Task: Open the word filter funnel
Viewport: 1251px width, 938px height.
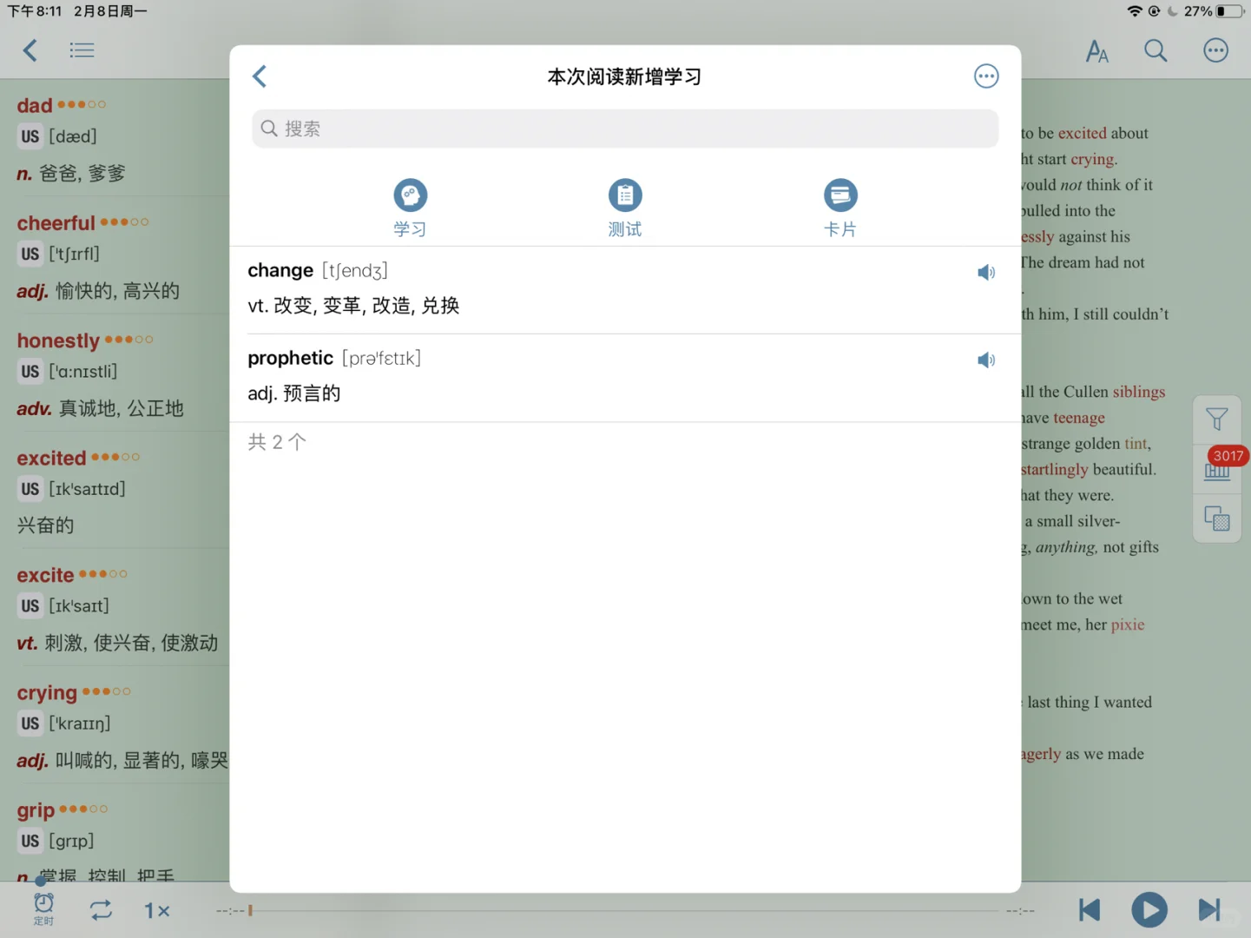Action: (x=1217, y=419)
